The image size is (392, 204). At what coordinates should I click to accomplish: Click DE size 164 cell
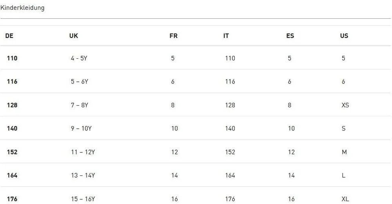12,175
